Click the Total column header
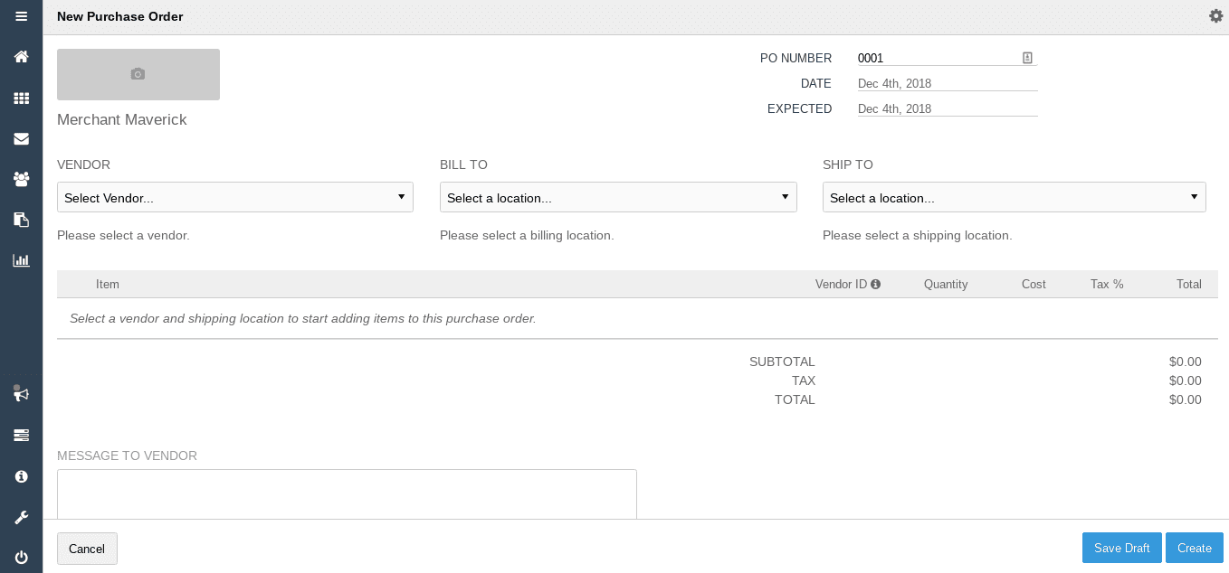The image size is (1229, 573). pyautogui.click(x=1189, y=284)
